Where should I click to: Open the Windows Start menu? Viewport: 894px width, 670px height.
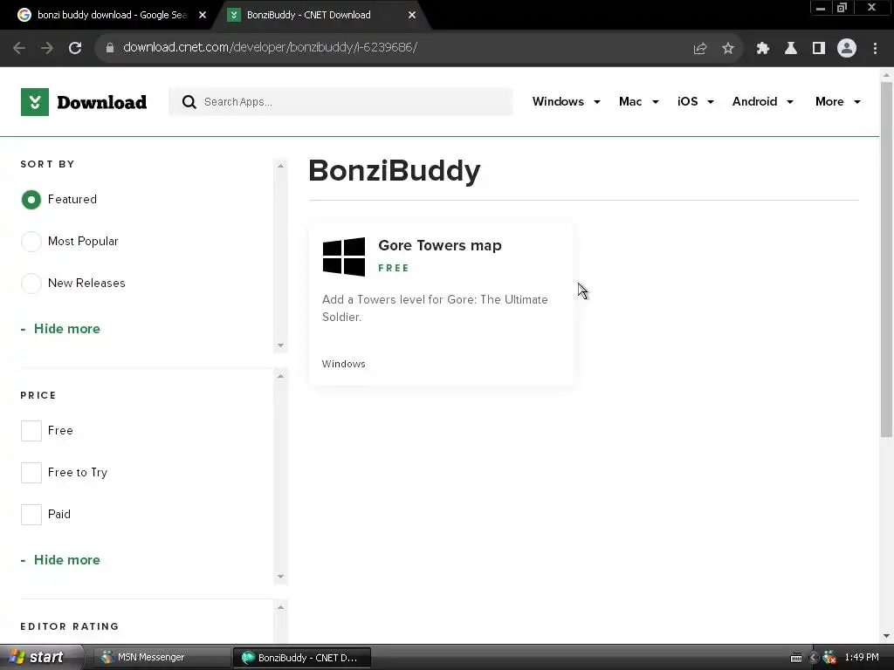(x=40, y=658)
